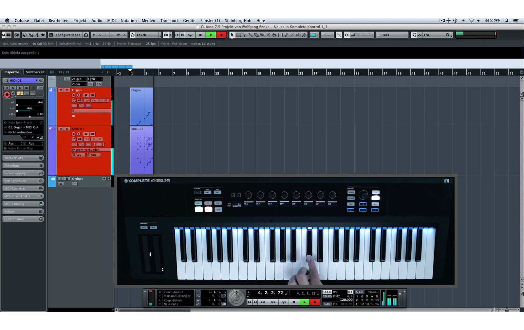Select the Object Selection arrow tool
Image resolution: width=524 pixels, height=330 pixels.
(232, 35)
